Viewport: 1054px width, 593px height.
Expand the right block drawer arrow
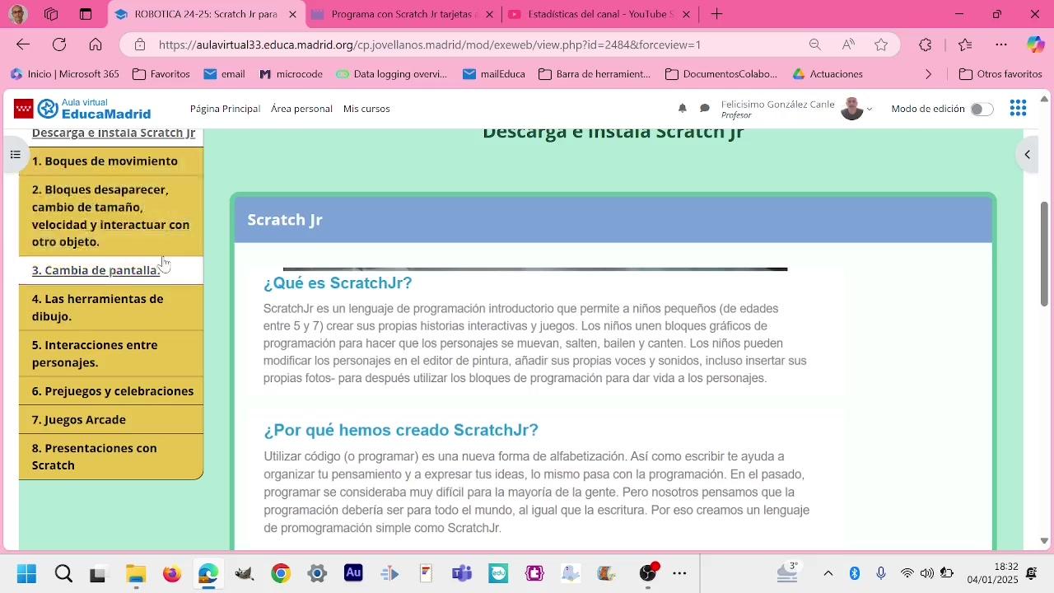[x=1028, y=155]
